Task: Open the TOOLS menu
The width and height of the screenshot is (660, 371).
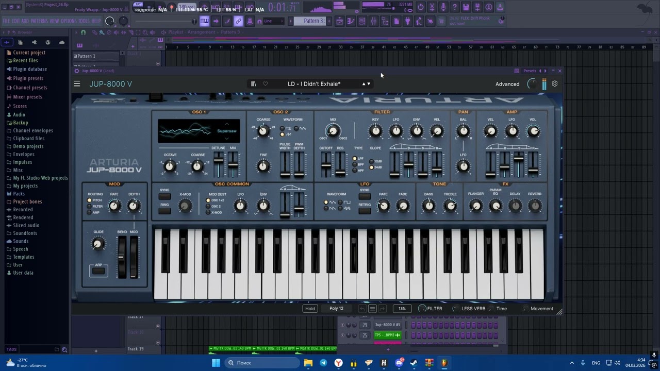Action: click(x=84, y=21)
